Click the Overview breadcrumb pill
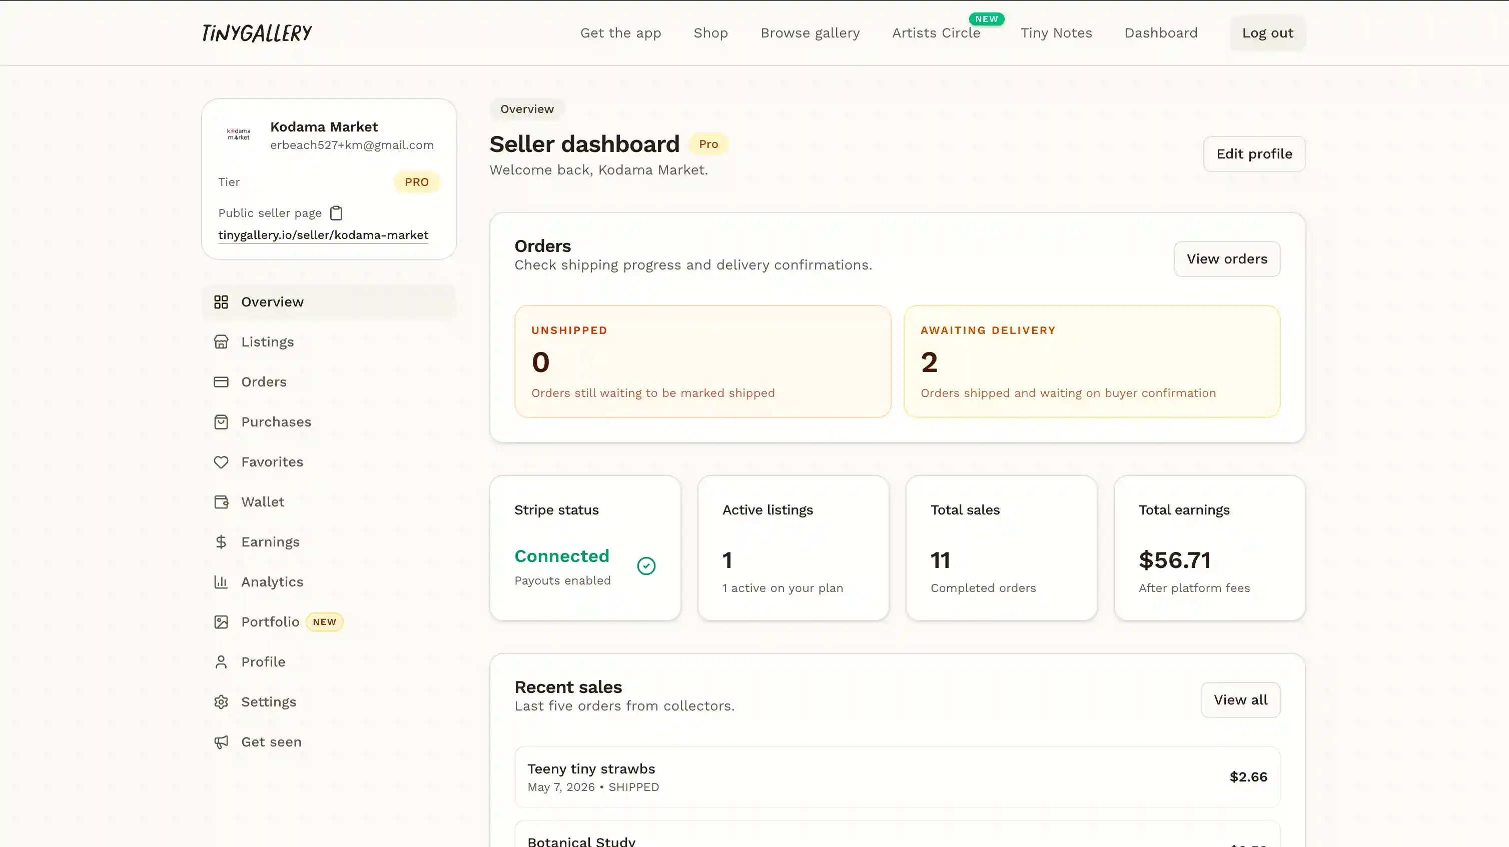This screenshot has width=1509, height=847. tap(527, 109)
